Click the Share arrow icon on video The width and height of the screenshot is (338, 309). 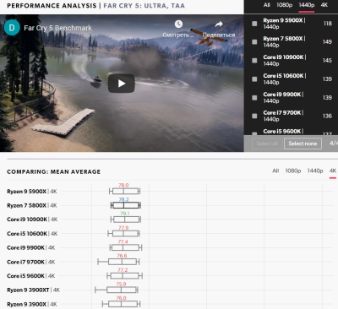click(x=219, y=24)
